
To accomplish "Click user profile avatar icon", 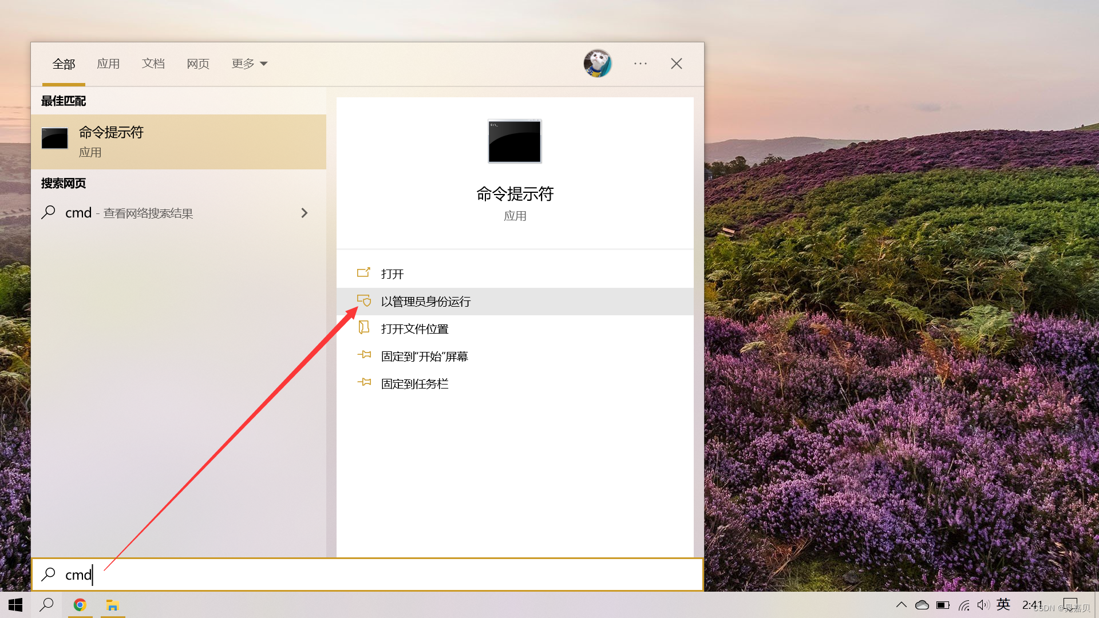I will 598,62.
